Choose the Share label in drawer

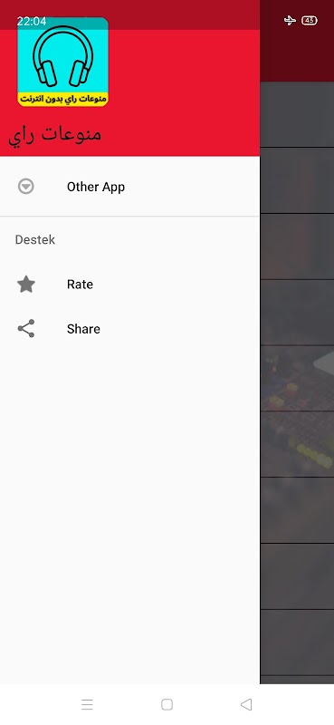pyautogui.click(x=83, y=329)
